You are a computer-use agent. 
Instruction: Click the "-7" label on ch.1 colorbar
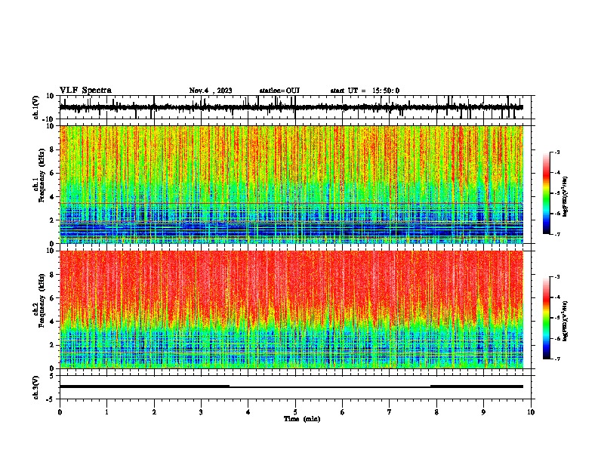(557, 234)
